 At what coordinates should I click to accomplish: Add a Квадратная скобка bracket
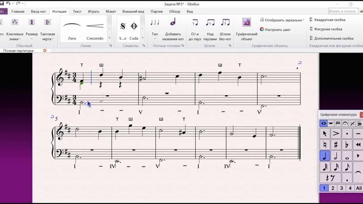[x=327, y=20]
